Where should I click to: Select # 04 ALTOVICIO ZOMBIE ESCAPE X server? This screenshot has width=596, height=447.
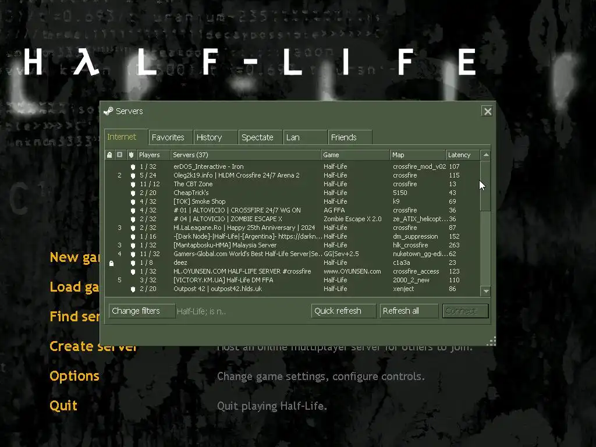point(292,219)
